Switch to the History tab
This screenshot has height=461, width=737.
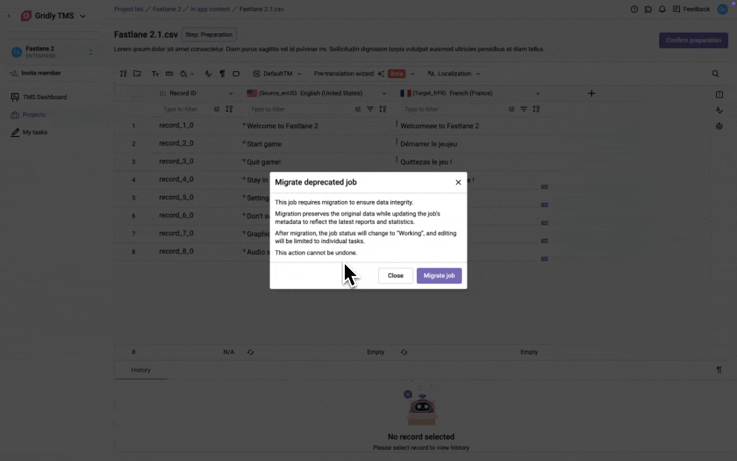click(x=141, y=370)
